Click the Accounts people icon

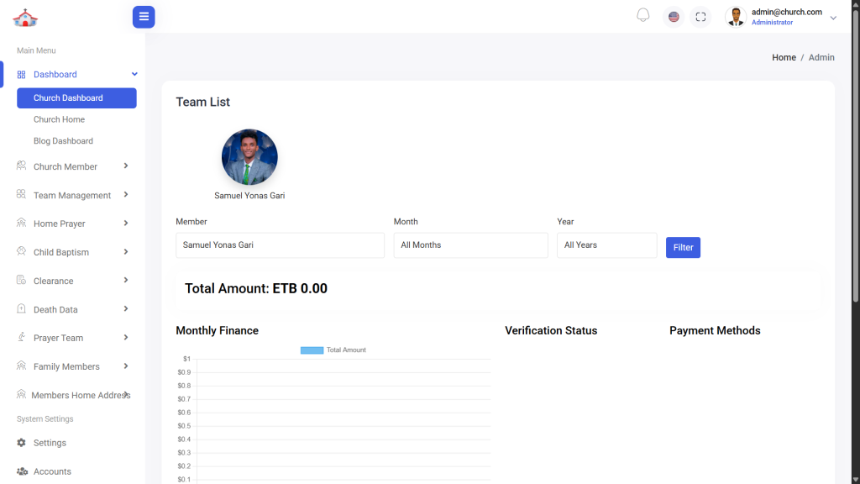click(22, 471)
